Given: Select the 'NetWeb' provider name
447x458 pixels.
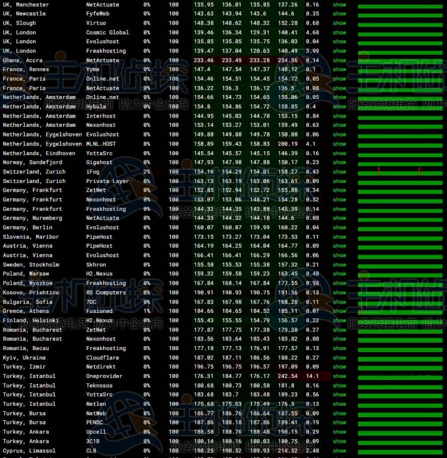Looking at the screenshot, I should point(96,414).
